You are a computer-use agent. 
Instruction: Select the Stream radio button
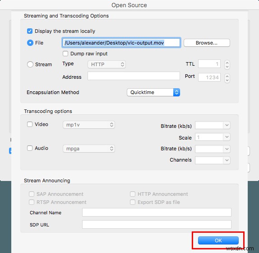pos(30,64)
